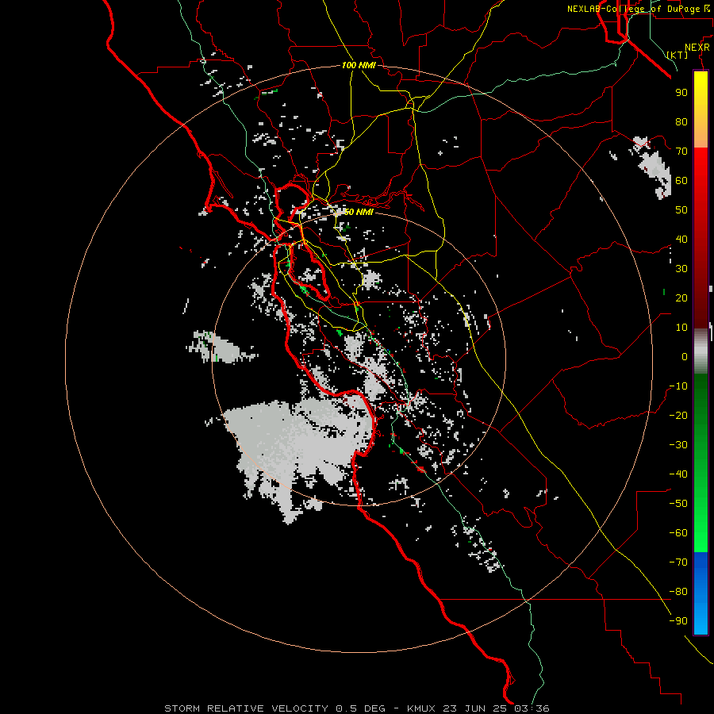Click the 70 value on velocity scale

coord(681,152)
